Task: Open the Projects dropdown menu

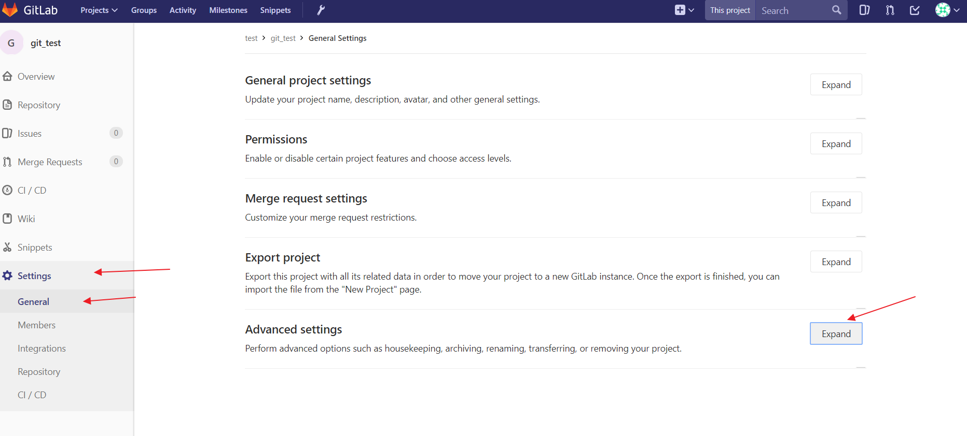Action: click(99, 10)
